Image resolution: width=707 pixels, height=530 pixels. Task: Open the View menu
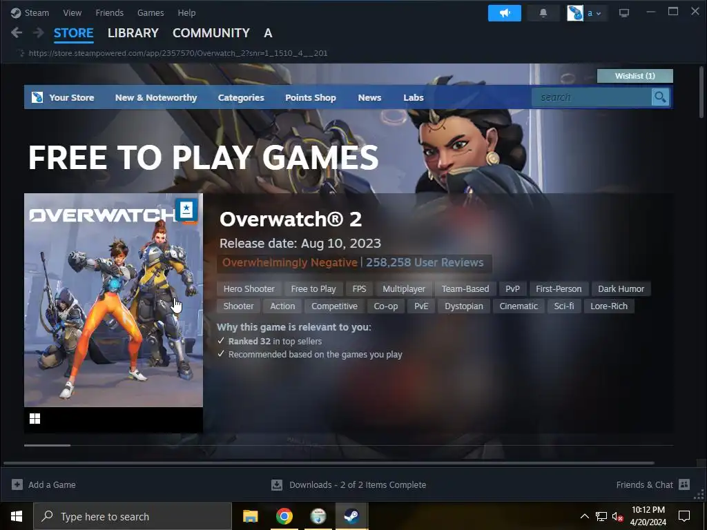click(x=72, y=12)
